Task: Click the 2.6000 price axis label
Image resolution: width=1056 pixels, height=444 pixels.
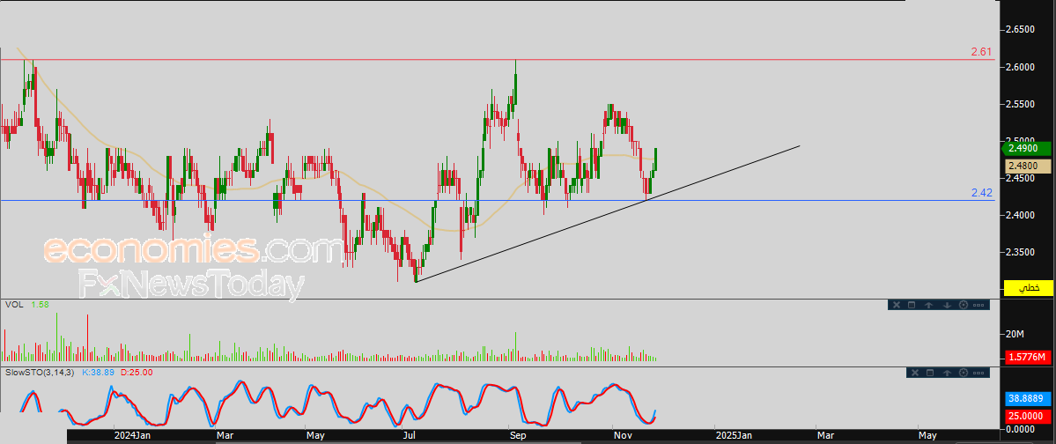Action: tap(1020, 67)
